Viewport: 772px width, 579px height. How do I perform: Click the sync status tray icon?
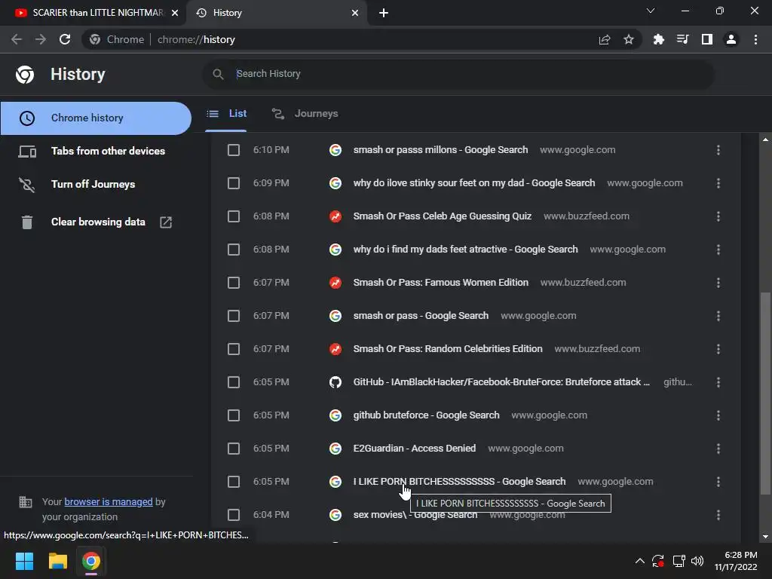pyautogui.click(x=658, y=561)
